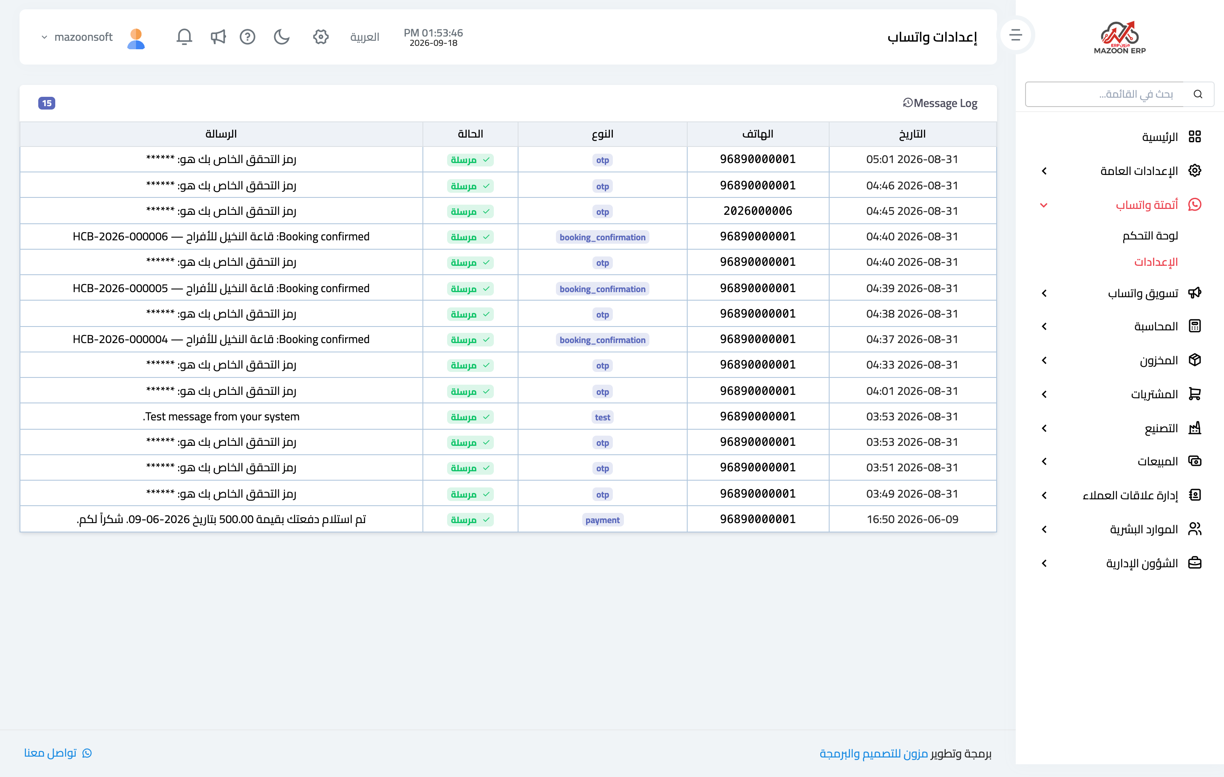Click date 16:50 2026-06-09 cell
Image resolution: width=1224 pixels, height=777 pixels.
[x=912, y=520]
